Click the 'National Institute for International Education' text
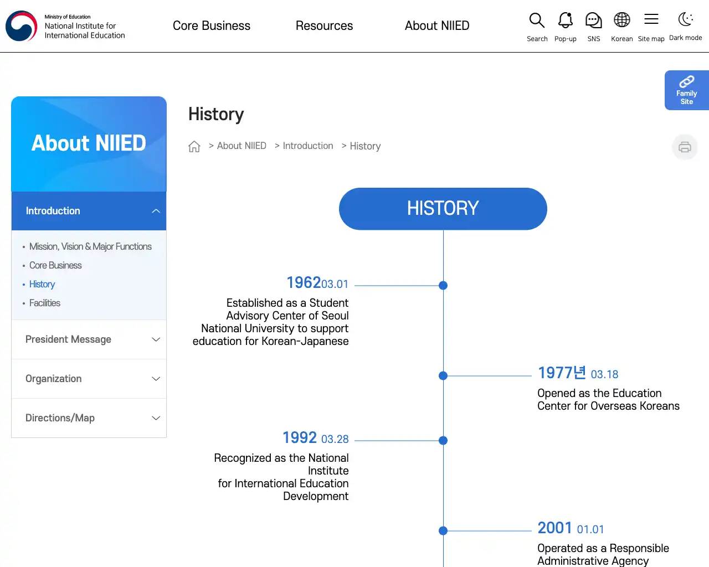The width and height of the screenshot is (709, 567). (x=85, y=30)
